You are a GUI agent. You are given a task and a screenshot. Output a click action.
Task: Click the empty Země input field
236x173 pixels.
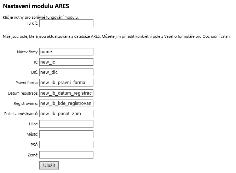pyautogui.click(x=67, y=155)
